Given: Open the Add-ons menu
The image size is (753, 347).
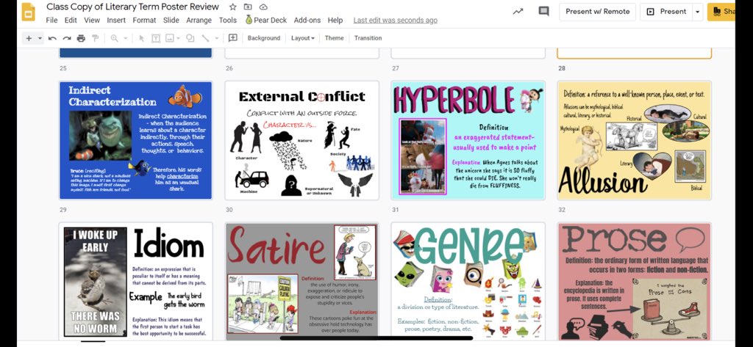Looking at the screenshot, I should (307, 20).
